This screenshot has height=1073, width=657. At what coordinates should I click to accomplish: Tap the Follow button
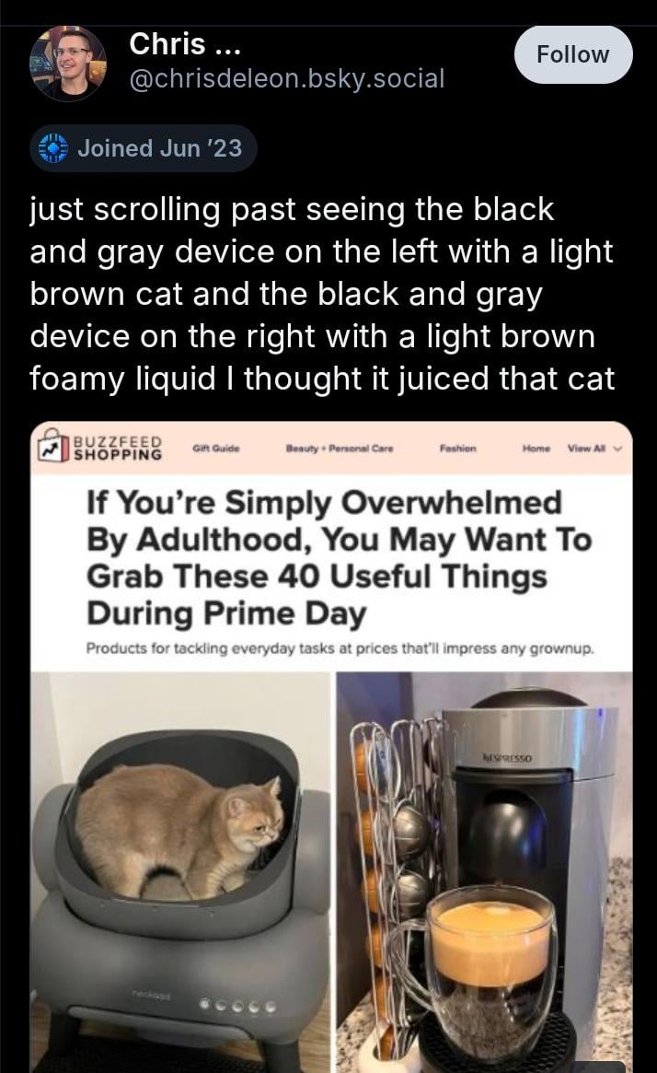[x=573, y=54]
